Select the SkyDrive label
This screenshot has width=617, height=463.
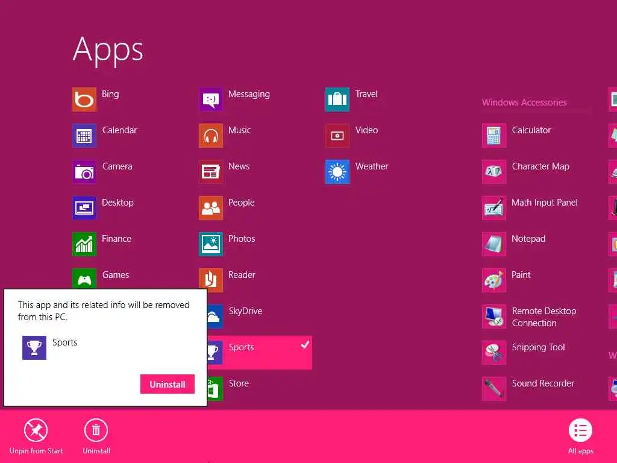[246, 311]
